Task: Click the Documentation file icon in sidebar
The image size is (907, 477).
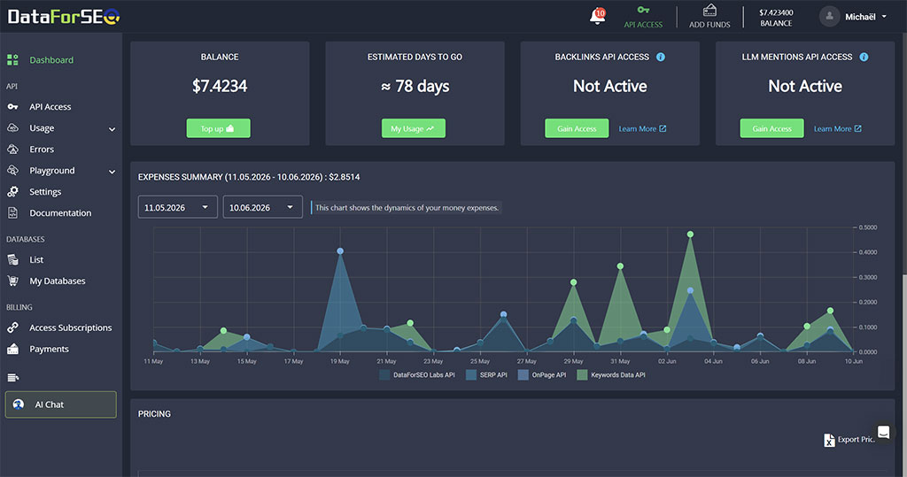Action: (12, 212)
